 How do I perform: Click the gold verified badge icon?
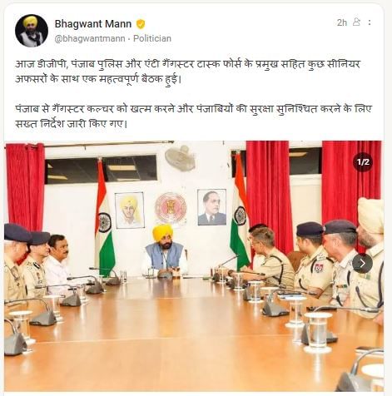coord(141,24)
